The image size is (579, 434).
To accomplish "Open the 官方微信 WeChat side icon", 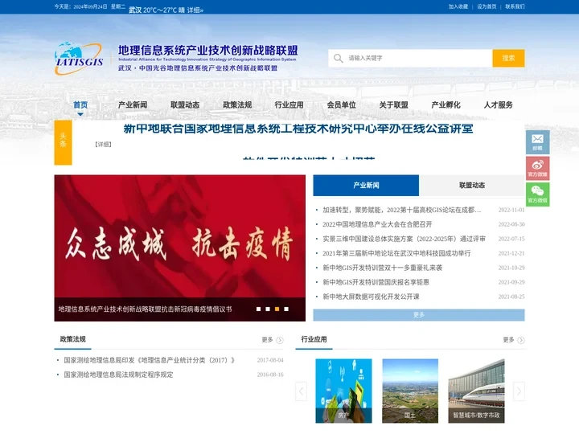I will click(x=538, y=194).
